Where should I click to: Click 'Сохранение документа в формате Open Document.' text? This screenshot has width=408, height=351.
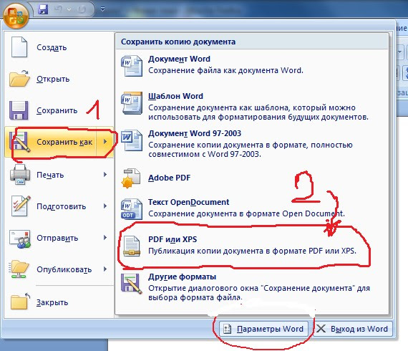(x=246, y=213)
